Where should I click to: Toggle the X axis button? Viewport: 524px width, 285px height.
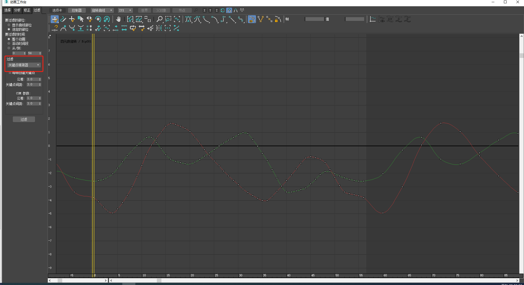(x=204, y=10)
